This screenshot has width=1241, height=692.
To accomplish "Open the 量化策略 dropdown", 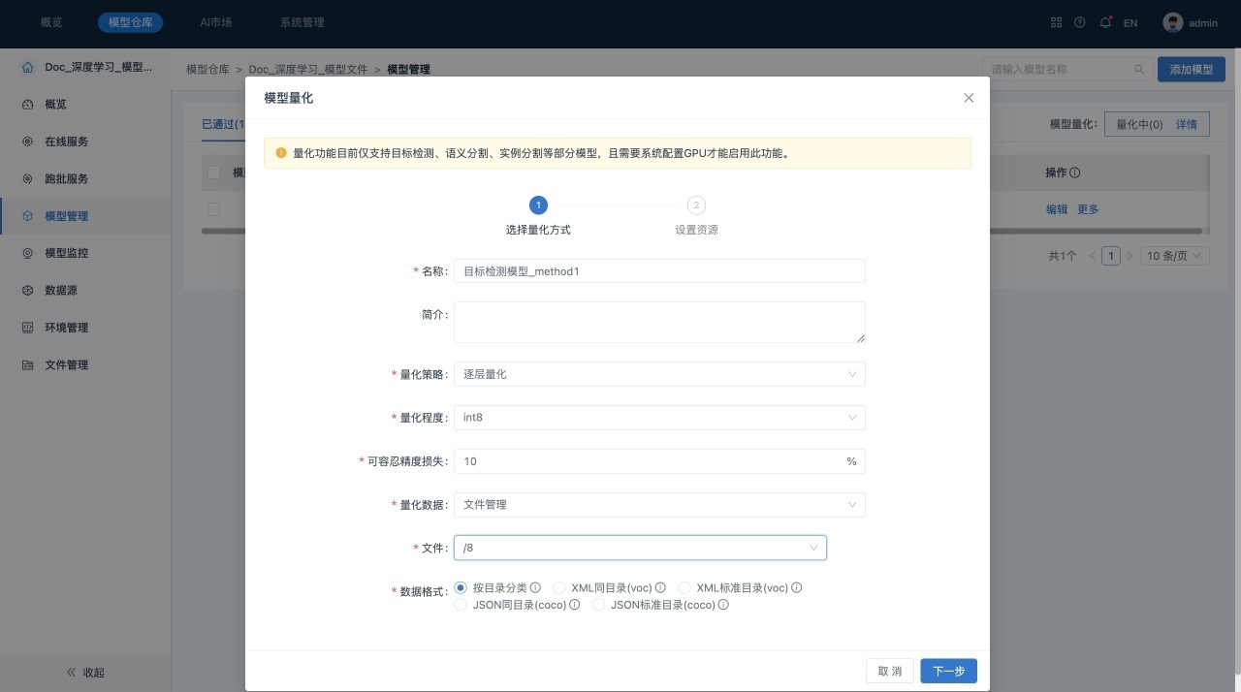I will (x=659, y=374).
